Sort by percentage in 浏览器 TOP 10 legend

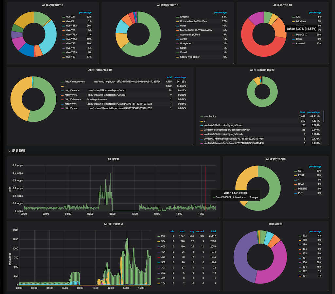220,13
